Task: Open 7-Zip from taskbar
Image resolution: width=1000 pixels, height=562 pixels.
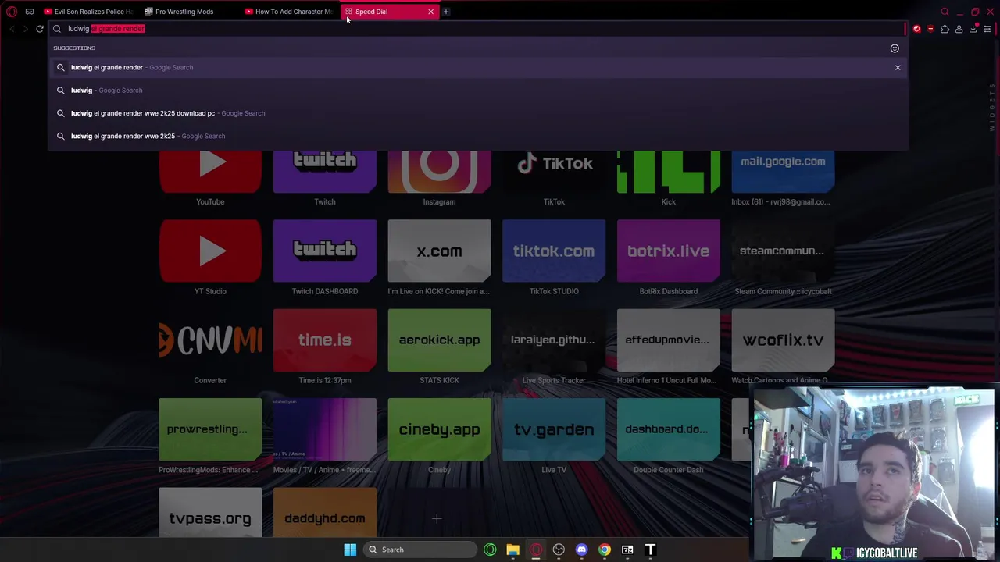Action: (x=627, y=550)
